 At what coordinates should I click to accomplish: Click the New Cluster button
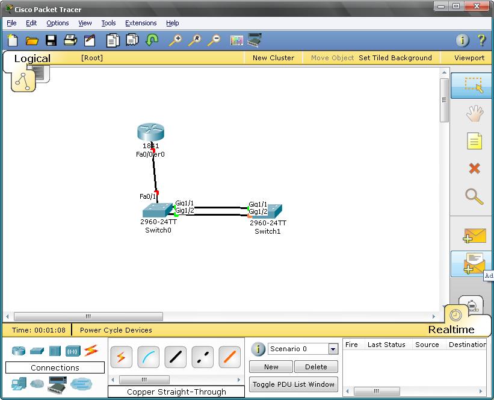(x=273, y=58)
